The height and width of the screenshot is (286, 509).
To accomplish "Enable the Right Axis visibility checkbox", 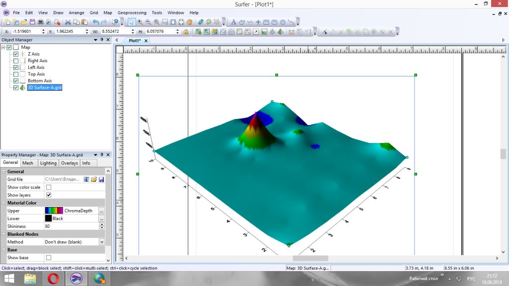I will (16, 61).
